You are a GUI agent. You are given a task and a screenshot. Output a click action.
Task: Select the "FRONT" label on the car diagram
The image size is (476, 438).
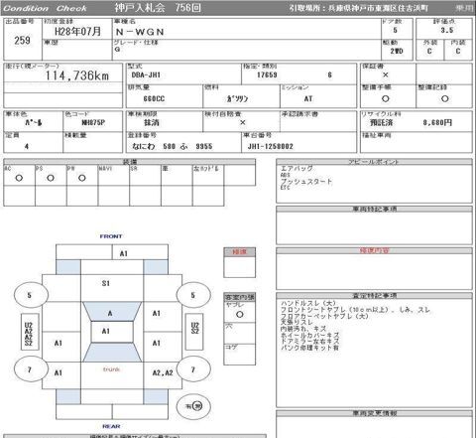point(111,236)
